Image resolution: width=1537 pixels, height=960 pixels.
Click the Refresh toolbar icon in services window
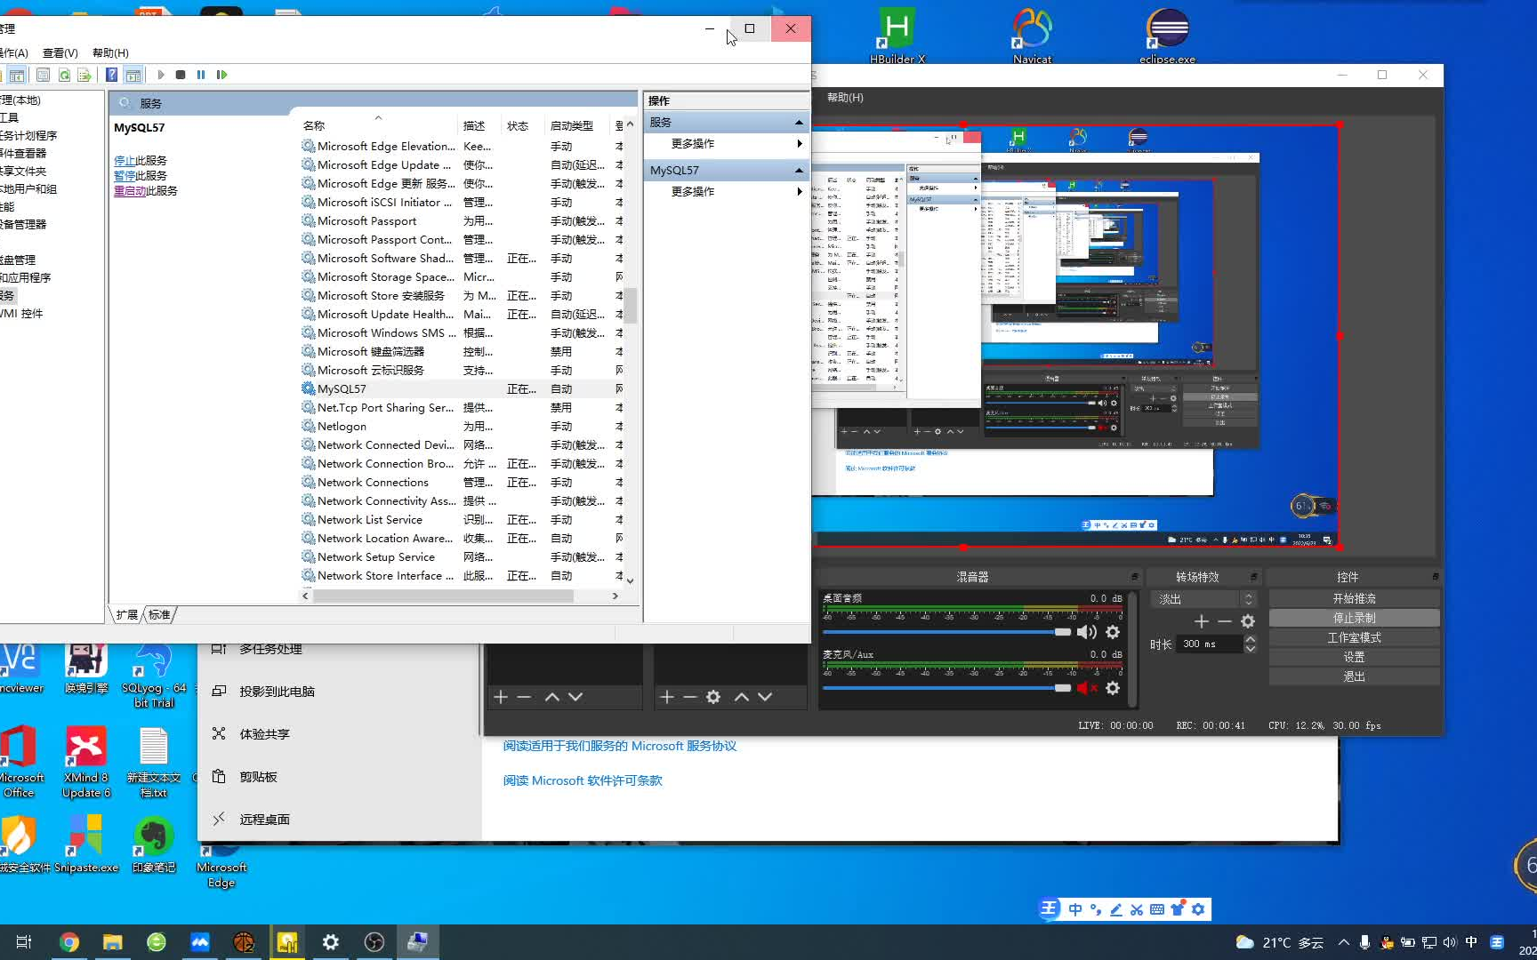(x=64, y=75)
